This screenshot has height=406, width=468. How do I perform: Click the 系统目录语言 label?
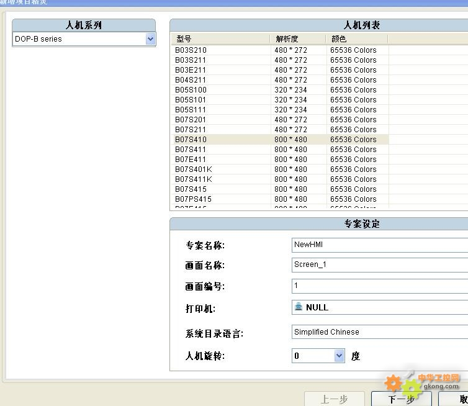tap(214, 333)
